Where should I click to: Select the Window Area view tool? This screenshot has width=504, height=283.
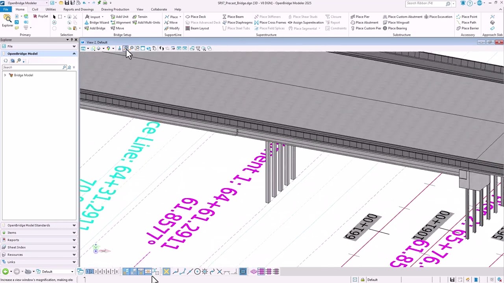[x=137, y=48]
